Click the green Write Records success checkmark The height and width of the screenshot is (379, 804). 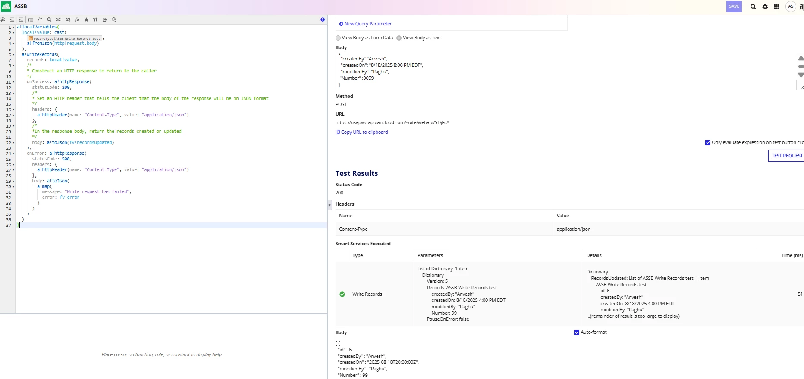tap(342, 294)
